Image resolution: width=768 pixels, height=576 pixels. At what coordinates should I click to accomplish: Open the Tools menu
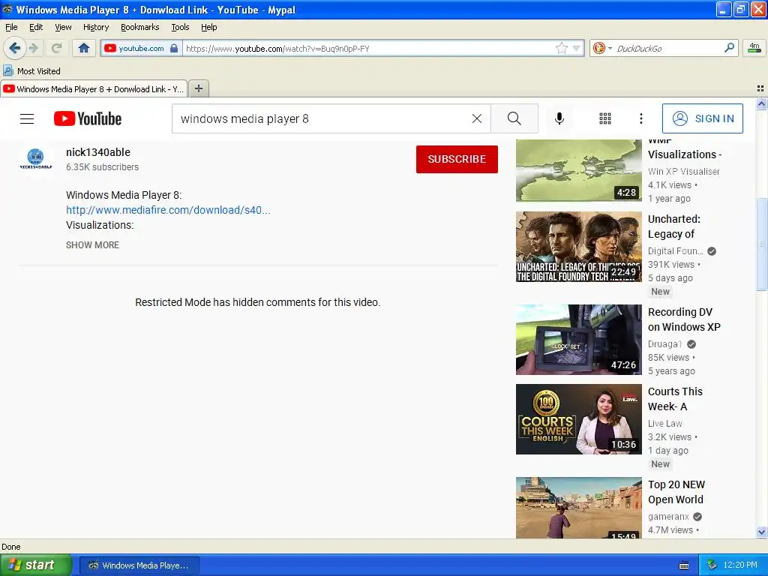[180, 27]
